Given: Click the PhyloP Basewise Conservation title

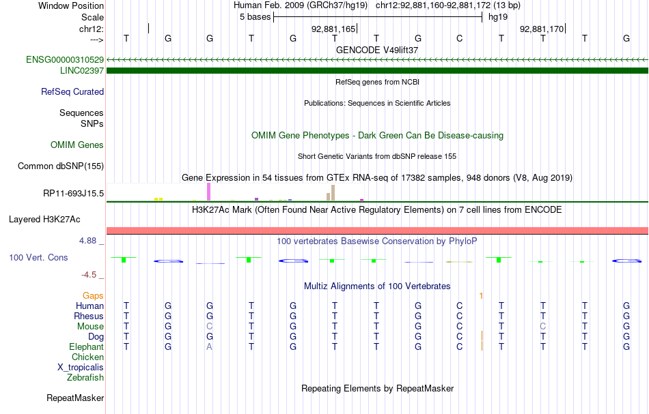Looking at the screenshot, I should (x=377, y=241).
